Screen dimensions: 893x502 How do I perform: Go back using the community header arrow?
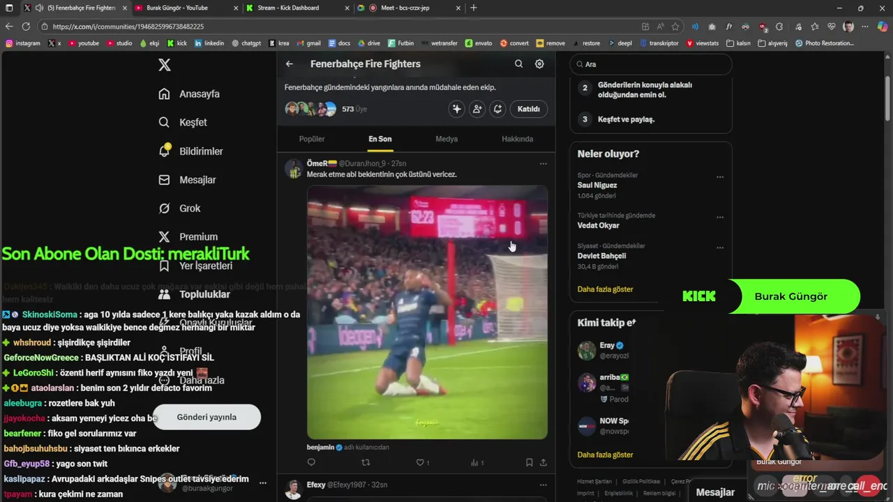click(290, 63)
